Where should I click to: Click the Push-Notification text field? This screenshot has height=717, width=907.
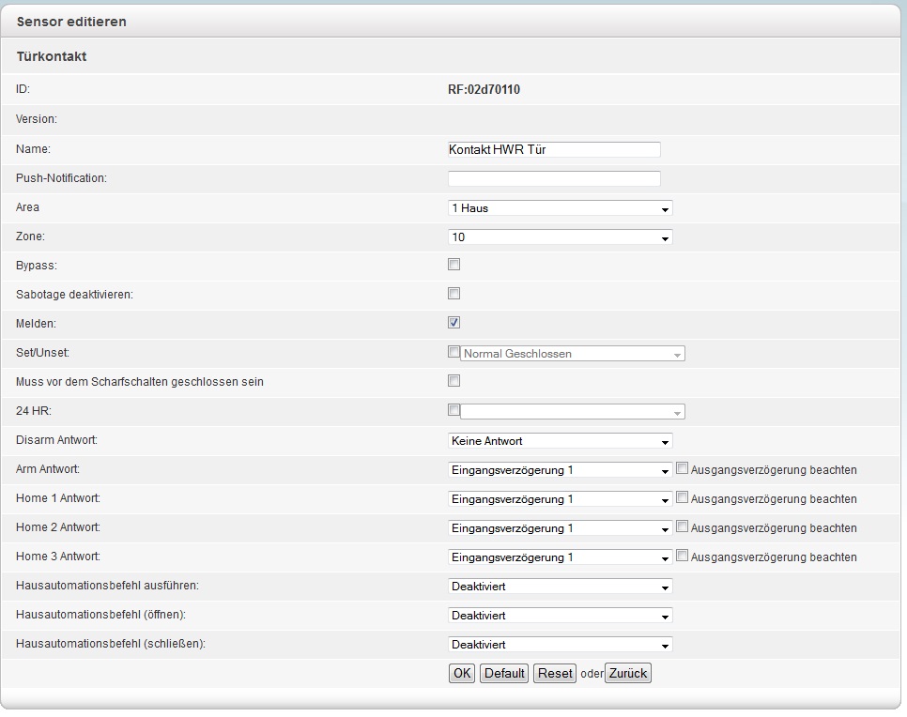[x=554, y=178]
